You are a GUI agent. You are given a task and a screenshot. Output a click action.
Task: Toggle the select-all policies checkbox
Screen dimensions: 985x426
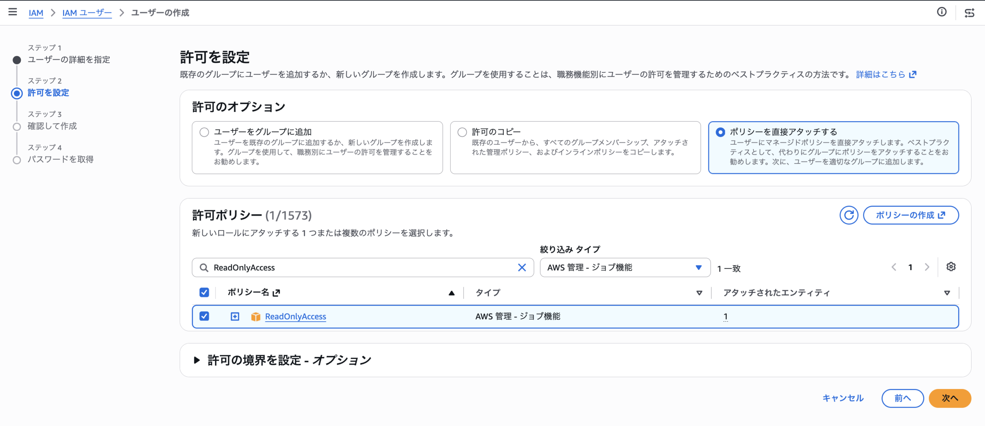click(x=204, y=292)
